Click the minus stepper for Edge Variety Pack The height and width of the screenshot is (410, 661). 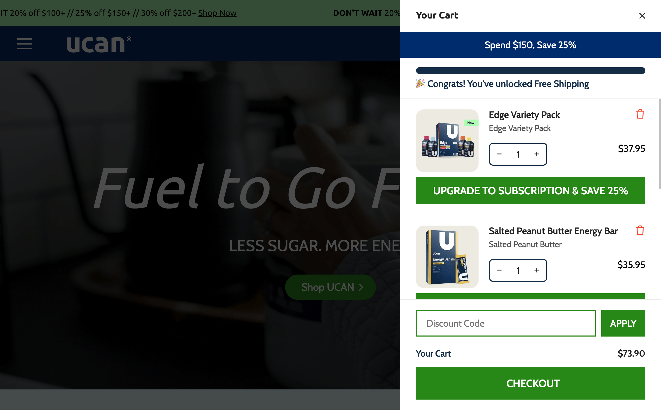[x=499, y=154]
